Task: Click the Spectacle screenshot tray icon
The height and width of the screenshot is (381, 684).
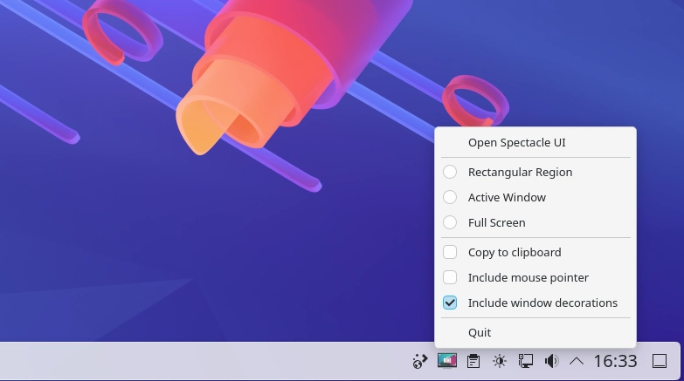Action: [447, 361]
